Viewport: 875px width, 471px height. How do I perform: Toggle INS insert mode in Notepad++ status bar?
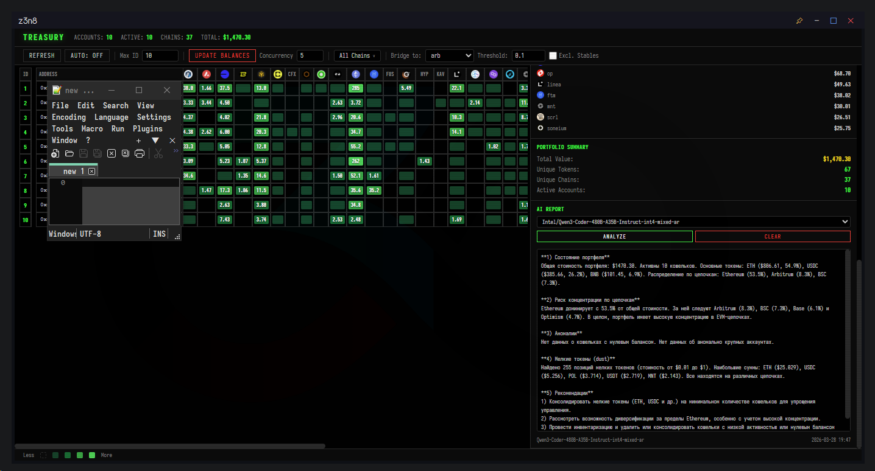159,234
